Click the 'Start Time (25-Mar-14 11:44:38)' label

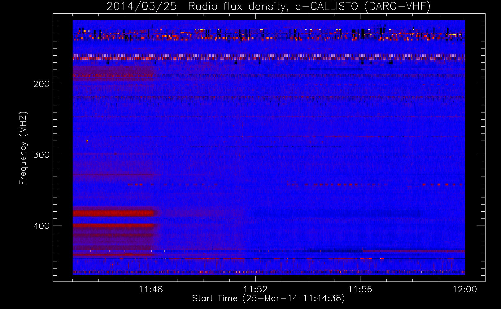pyautogui.click(x=268, y=298)
